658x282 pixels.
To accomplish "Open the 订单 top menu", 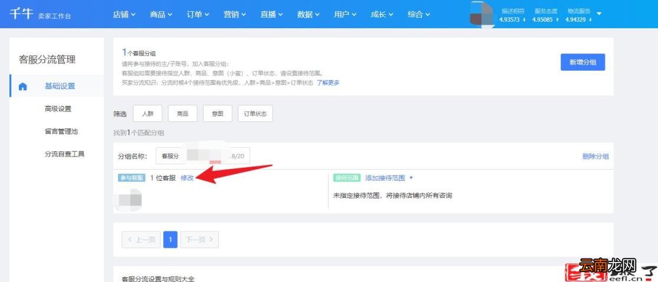I will 198,14.
